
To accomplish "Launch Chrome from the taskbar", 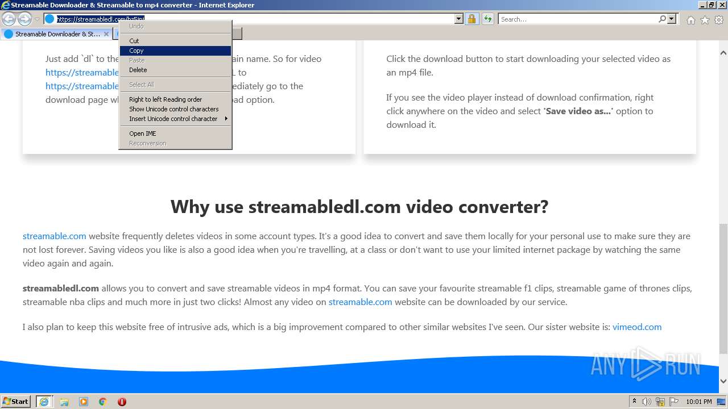I will pyautogui.click(x=103, y=402).
